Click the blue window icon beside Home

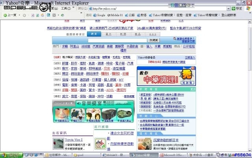(48, 15)
